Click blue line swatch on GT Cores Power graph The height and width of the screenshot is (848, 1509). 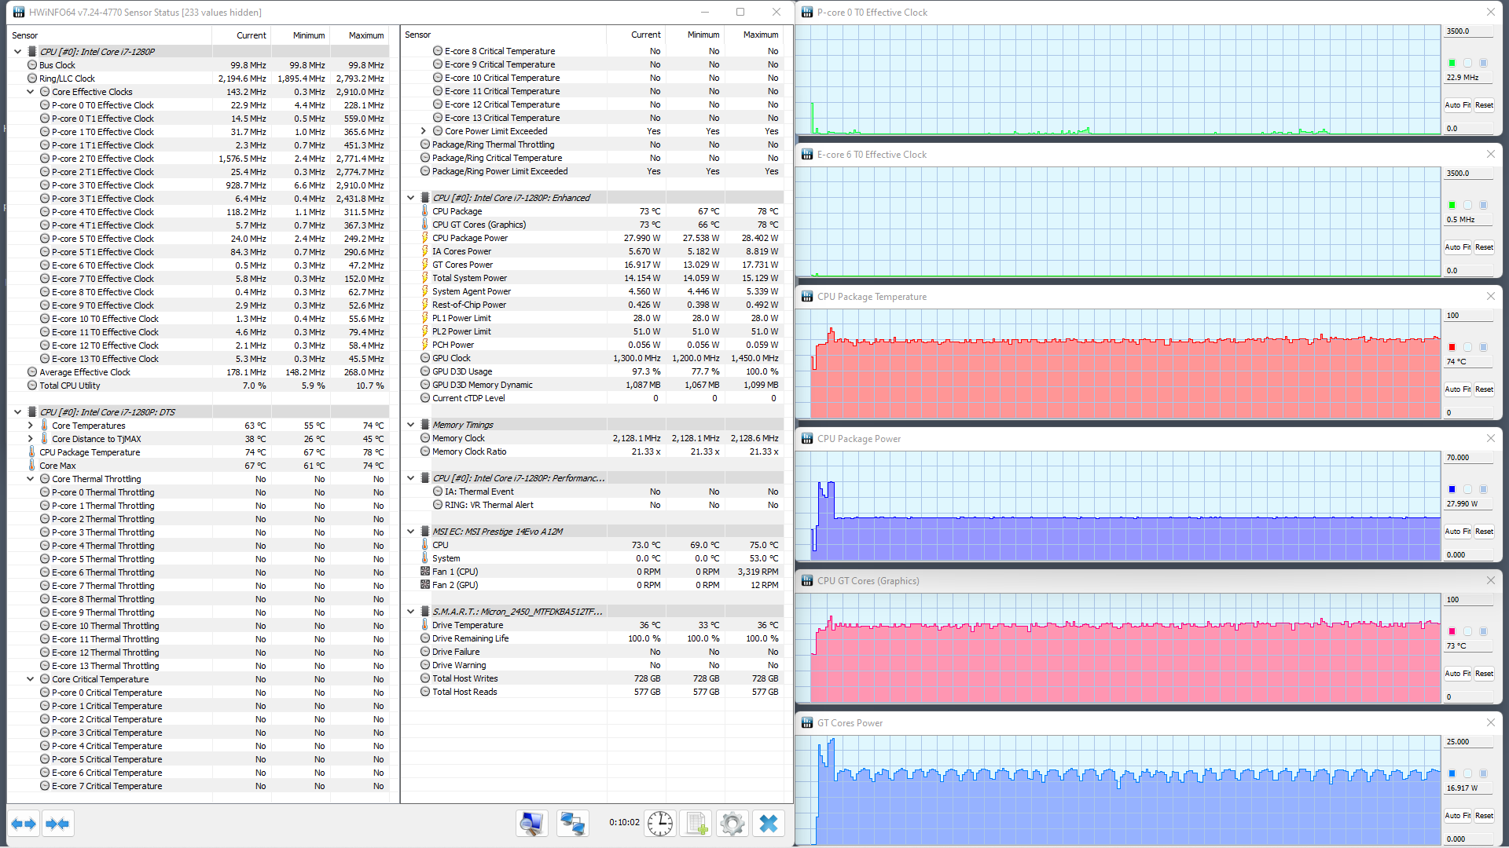pos(1452,773)
